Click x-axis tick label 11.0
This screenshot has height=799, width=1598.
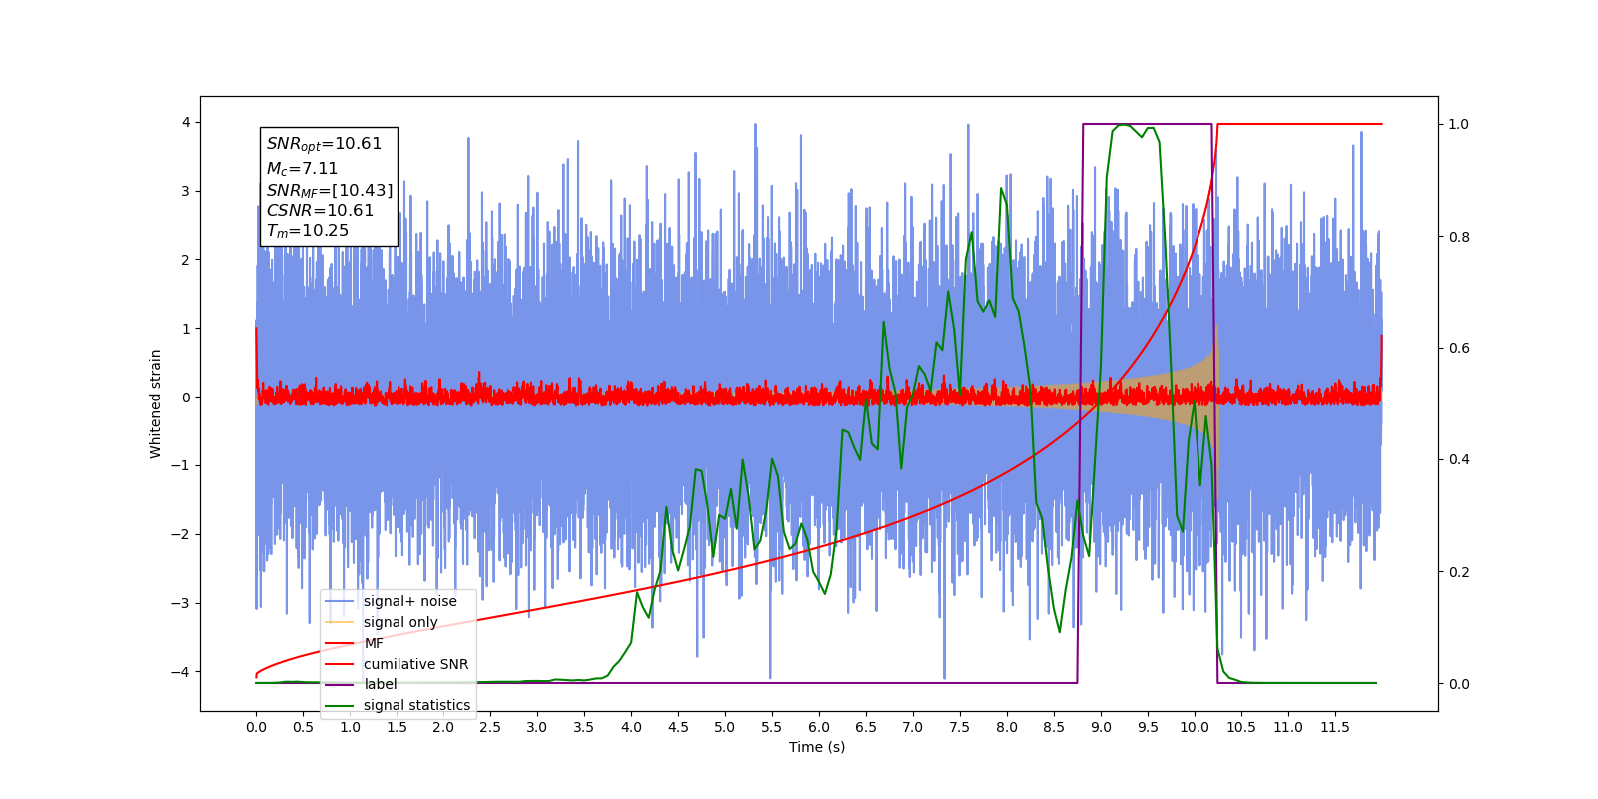pos(1288,727)
